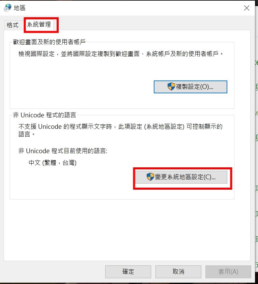
Task: Switch to the 格式 tab
Action: (x=13, y=25)
